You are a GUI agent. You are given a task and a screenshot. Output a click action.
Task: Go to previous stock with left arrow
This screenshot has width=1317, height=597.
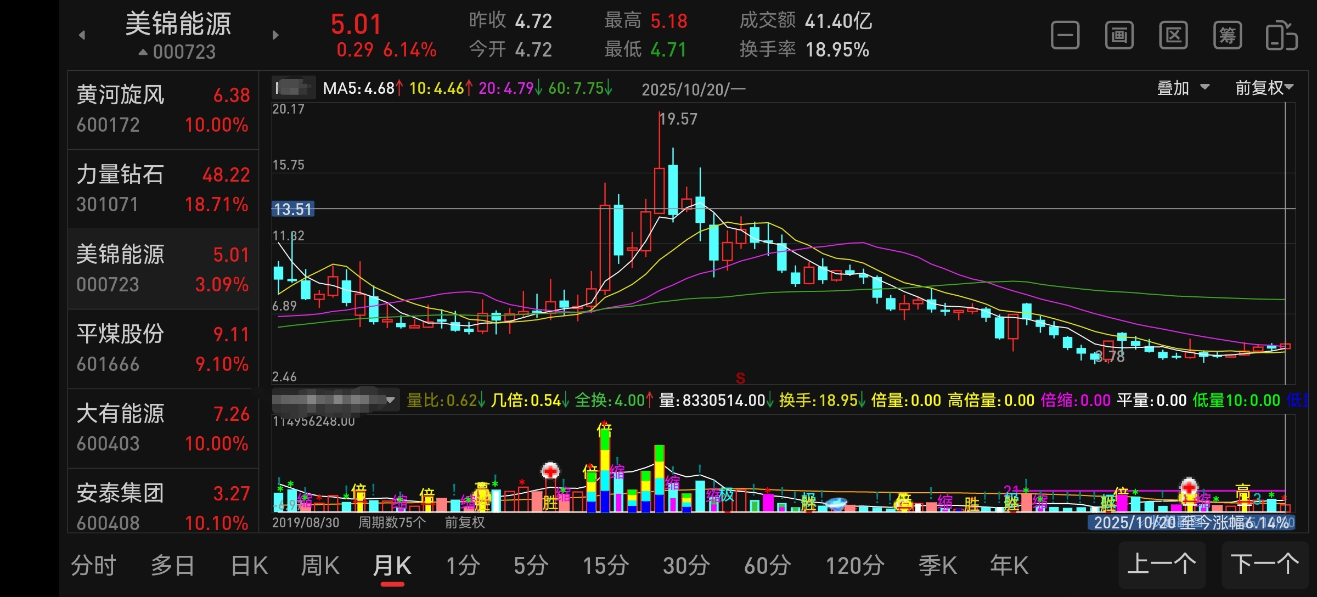82,36
